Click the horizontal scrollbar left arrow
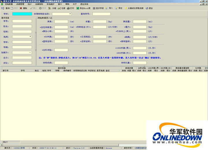208x150 pixels. [x=1, y=145]
